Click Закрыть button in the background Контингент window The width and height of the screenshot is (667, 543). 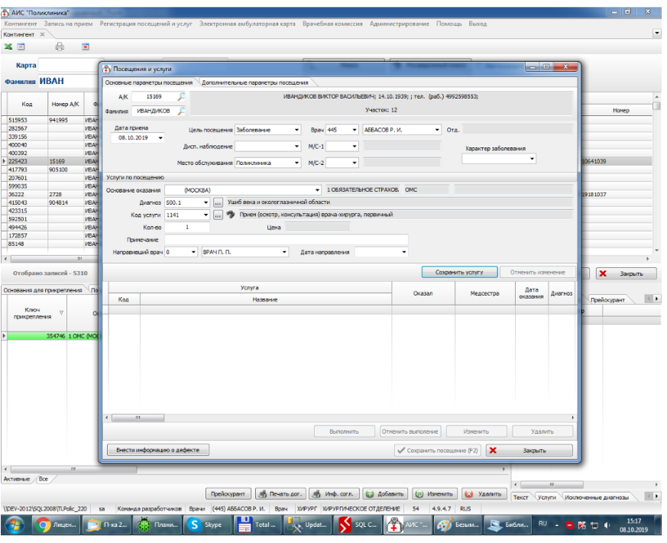[x=627, y=273]
